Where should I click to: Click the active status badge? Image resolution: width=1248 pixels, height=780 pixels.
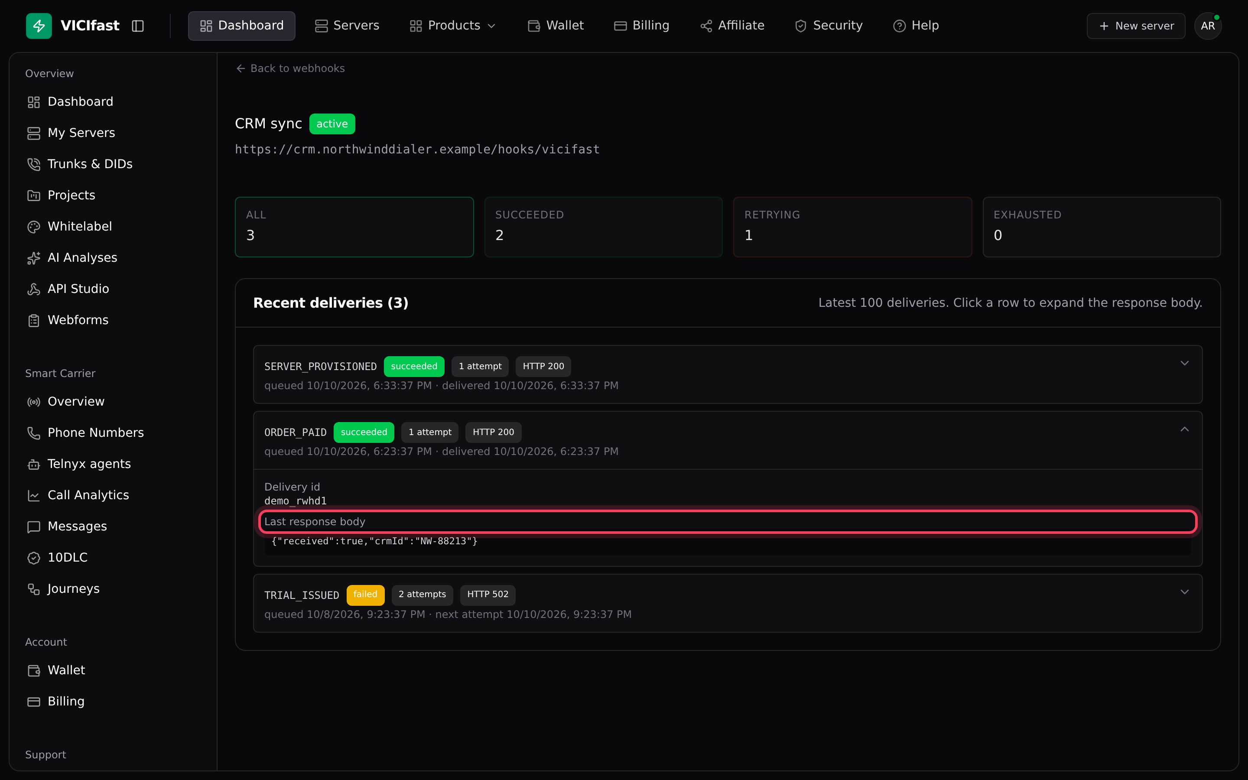332,124
